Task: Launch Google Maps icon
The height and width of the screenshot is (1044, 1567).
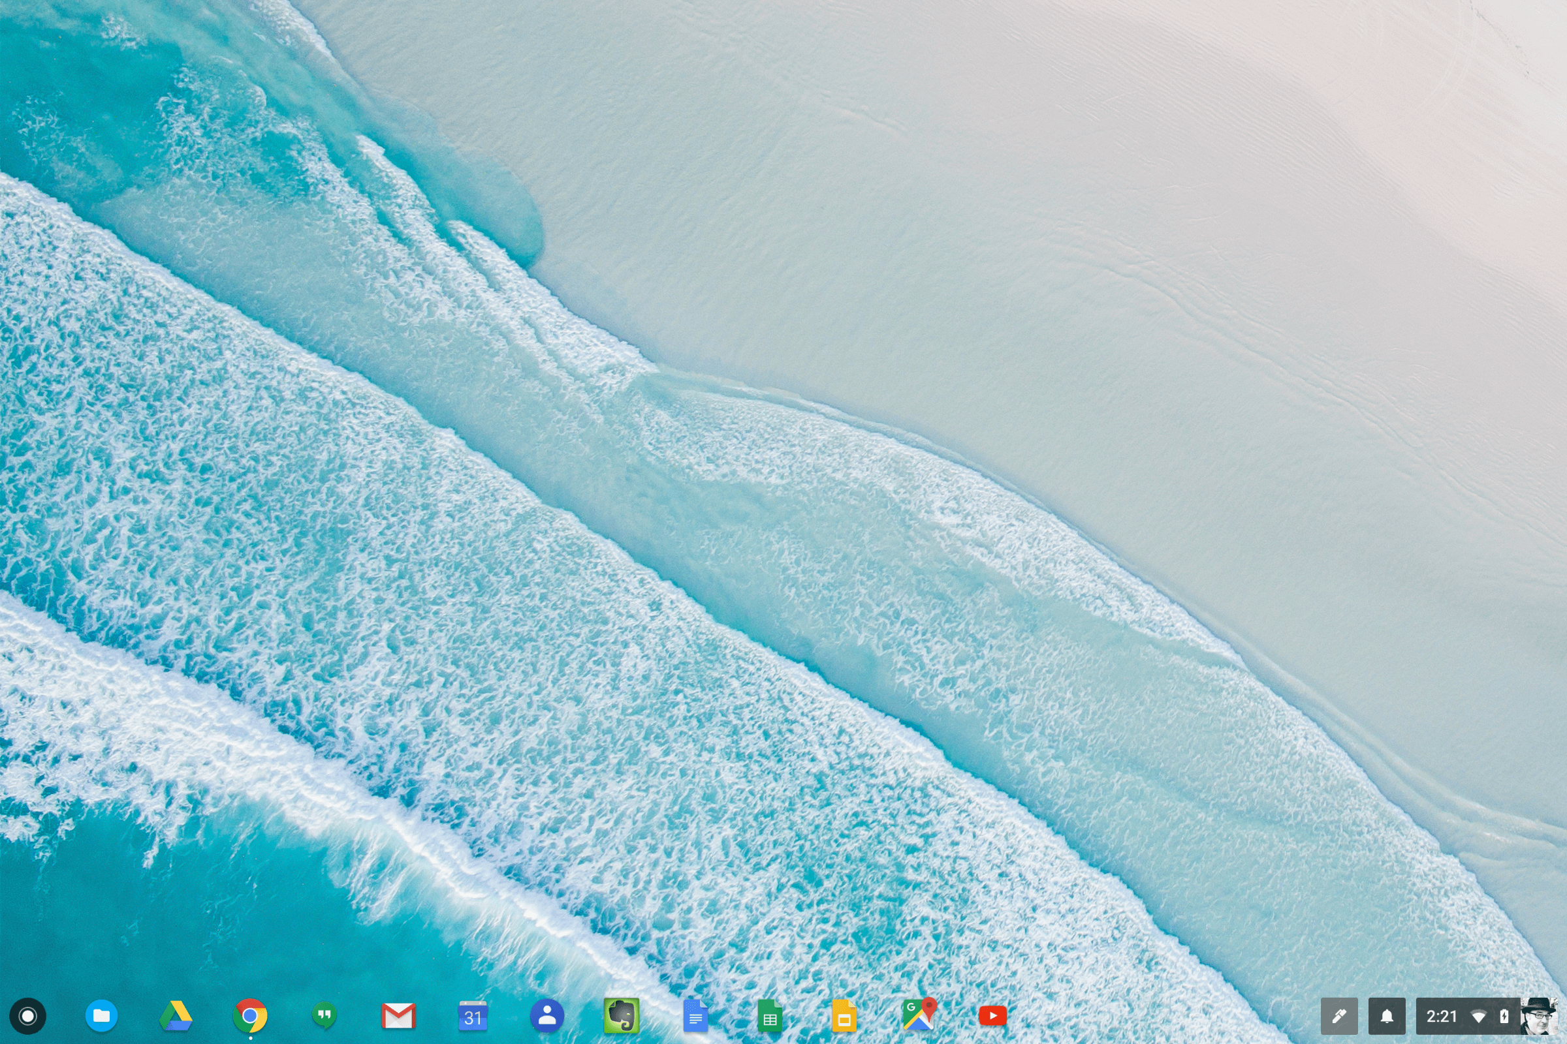Action: pos(919,1015)
